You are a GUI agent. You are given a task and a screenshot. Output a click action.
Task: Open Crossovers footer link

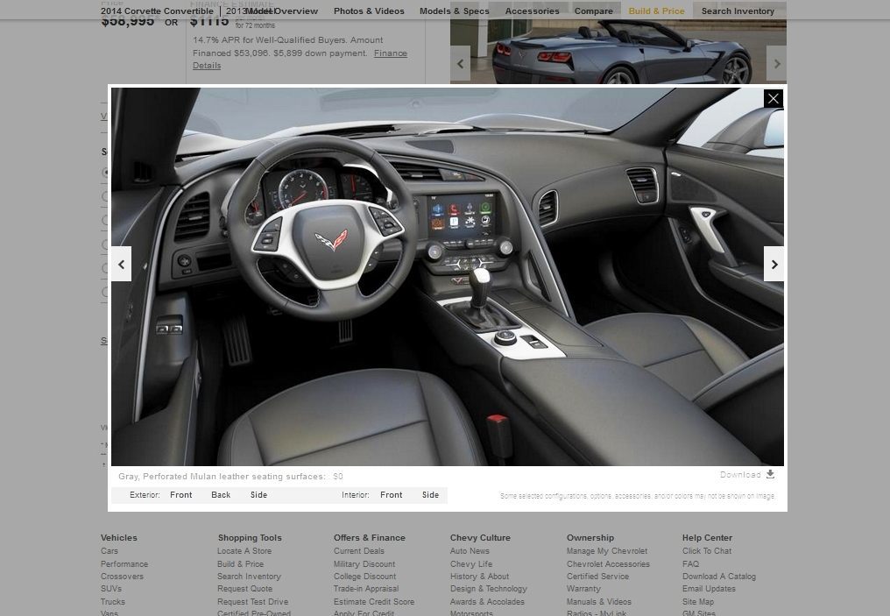122,577
